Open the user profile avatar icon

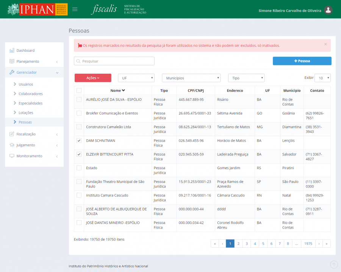pos(328,10)
